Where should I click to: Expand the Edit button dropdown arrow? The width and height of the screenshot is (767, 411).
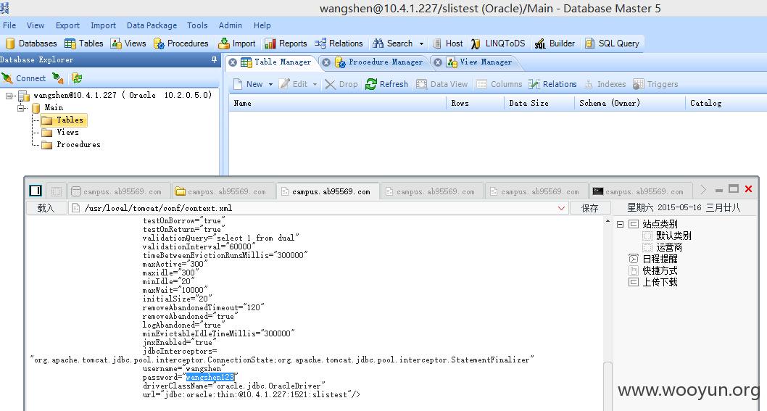315,84
